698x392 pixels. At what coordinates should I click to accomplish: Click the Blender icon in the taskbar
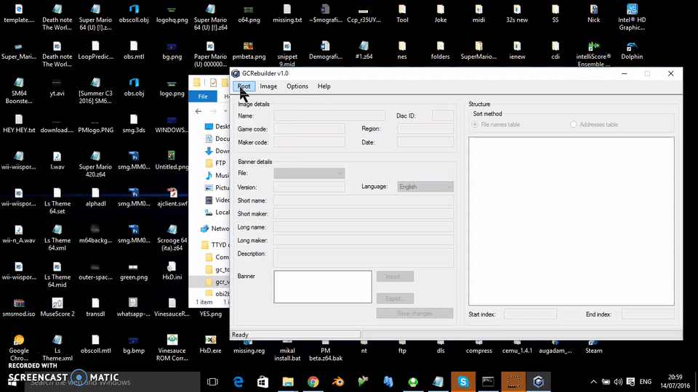337,382
